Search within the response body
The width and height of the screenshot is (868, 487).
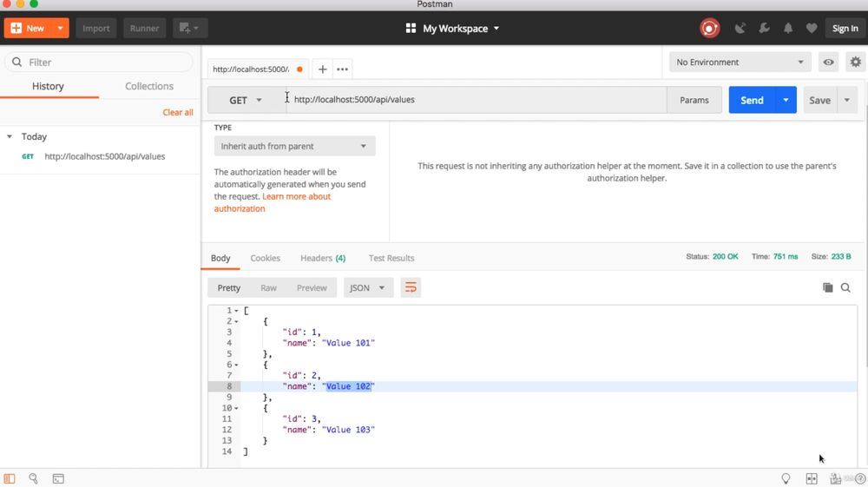[845, 287]
